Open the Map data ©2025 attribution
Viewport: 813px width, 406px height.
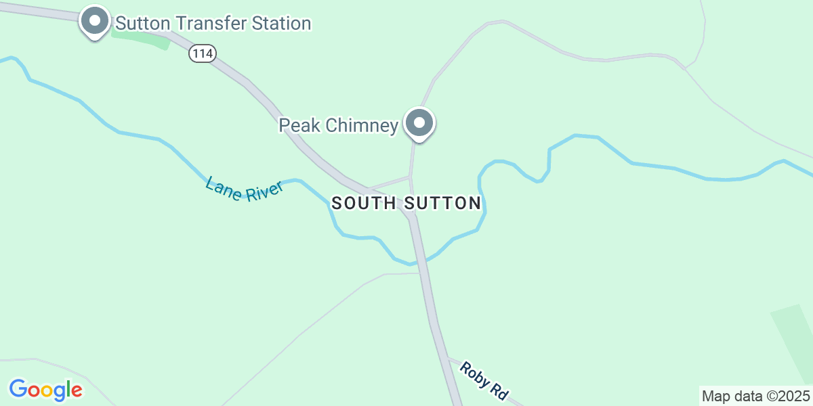pos(755,396)
